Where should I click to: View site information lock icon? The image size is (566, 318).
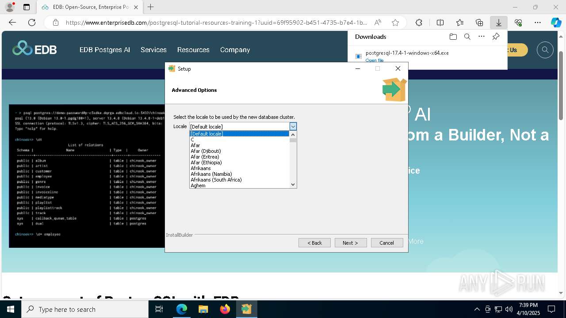(x=56, y=23)
